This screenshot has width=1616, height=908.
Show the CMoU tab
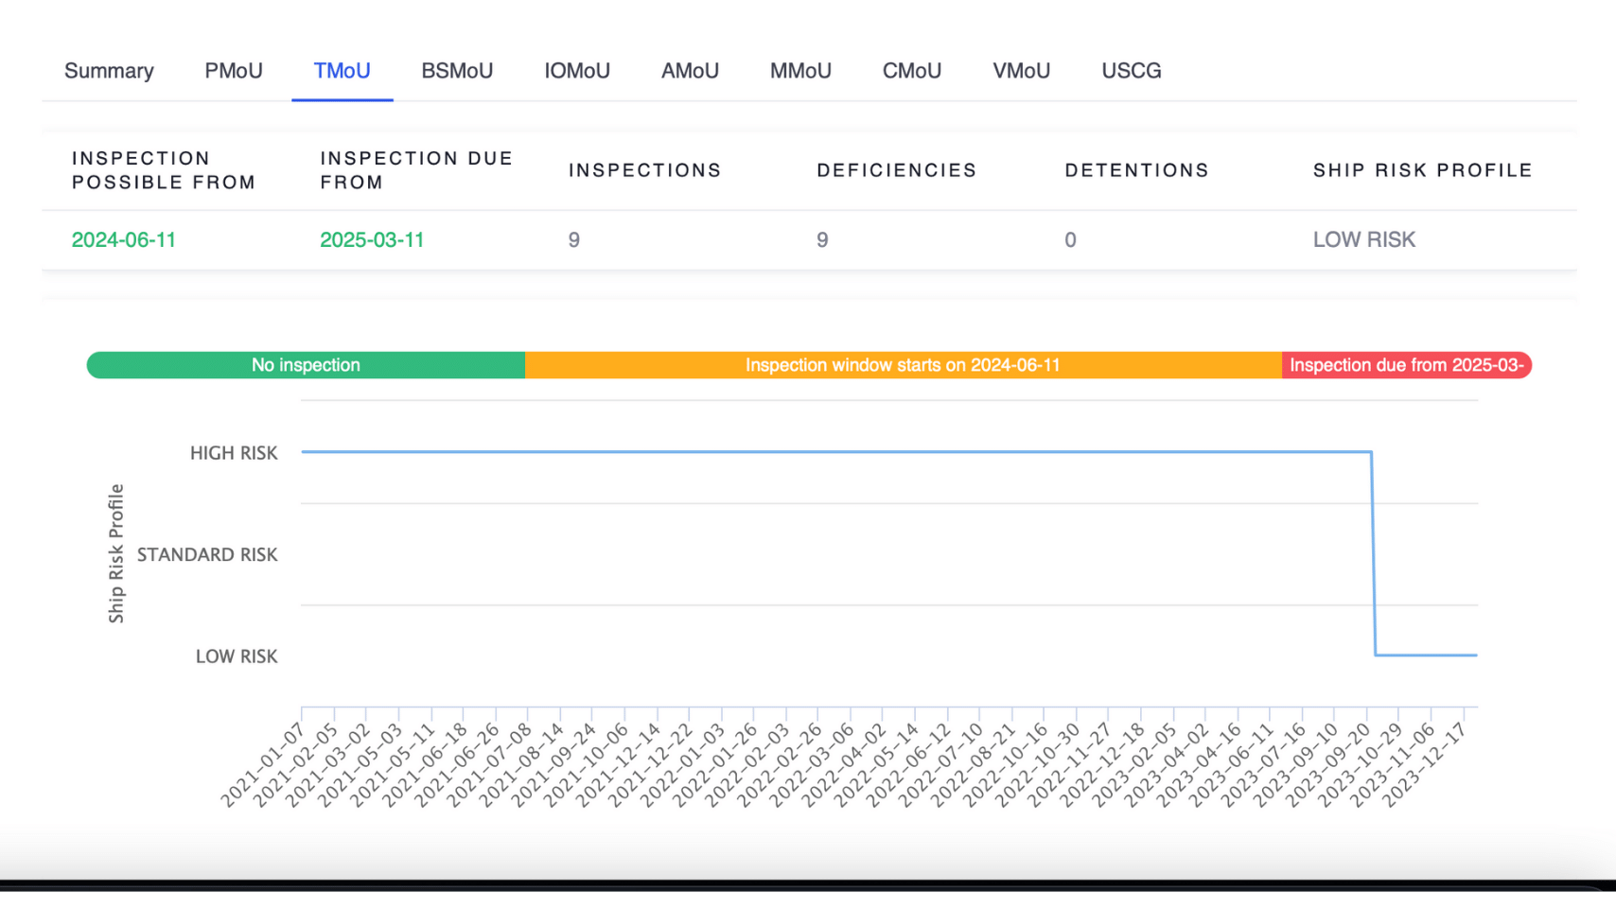point(911,71)
